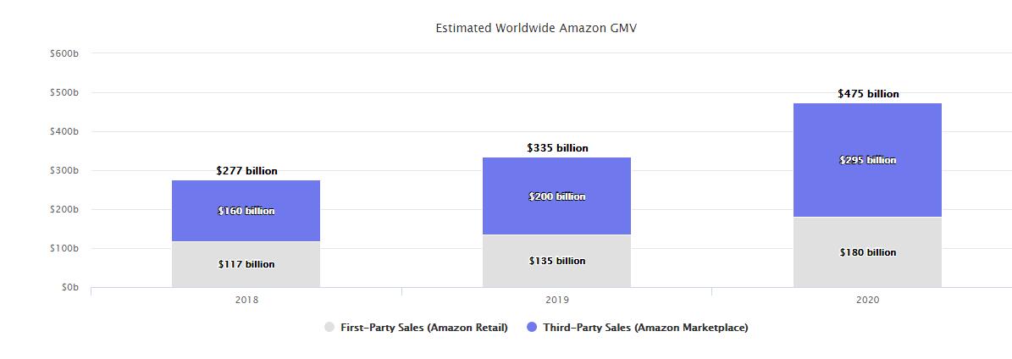Image resolution: width=1012 pixels, height=359 pixels.
Task: Click the $295 billion data label
Action: point(867,160)
